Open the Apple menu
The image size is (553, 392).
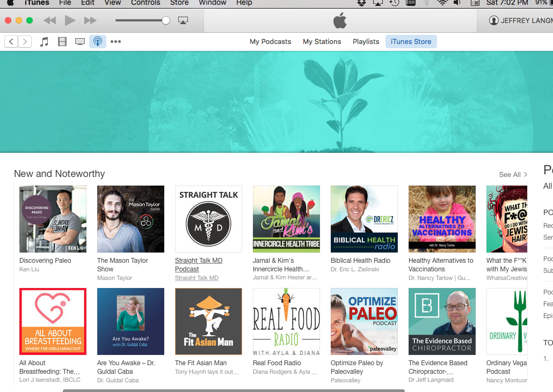(x=11, y=3)
